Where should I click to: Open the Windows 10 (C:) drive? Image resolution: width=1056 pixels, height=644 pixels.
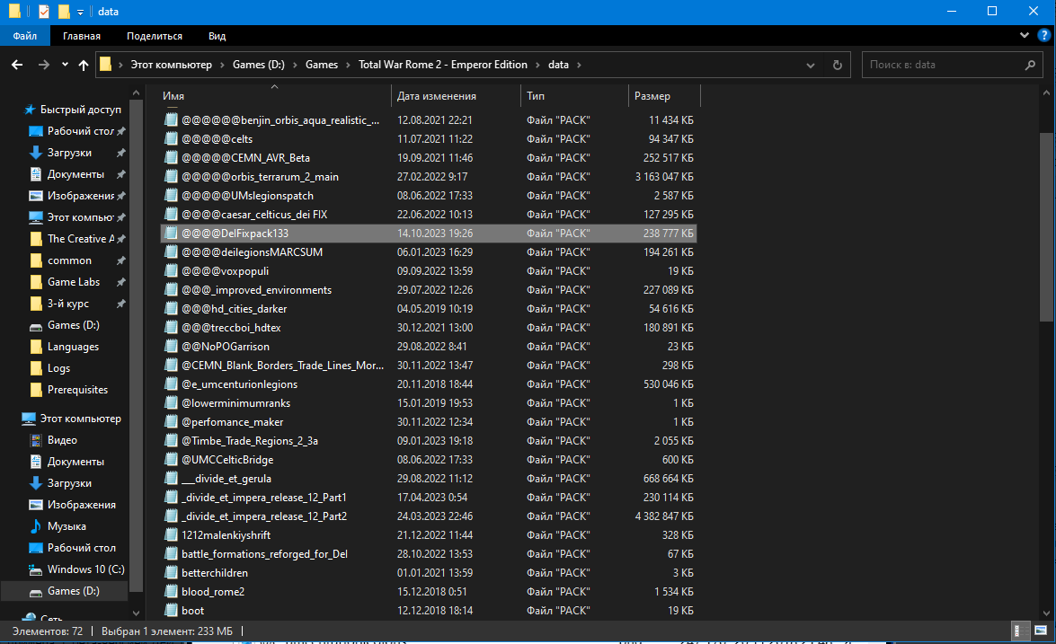tap(85, 569)
